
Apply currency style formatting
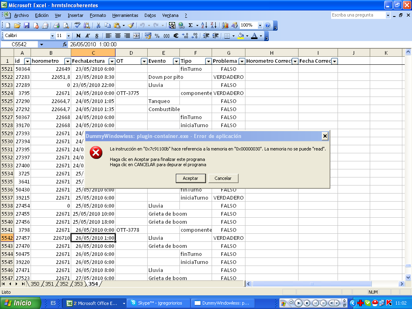pyautogui.click(x=148, y=36)
